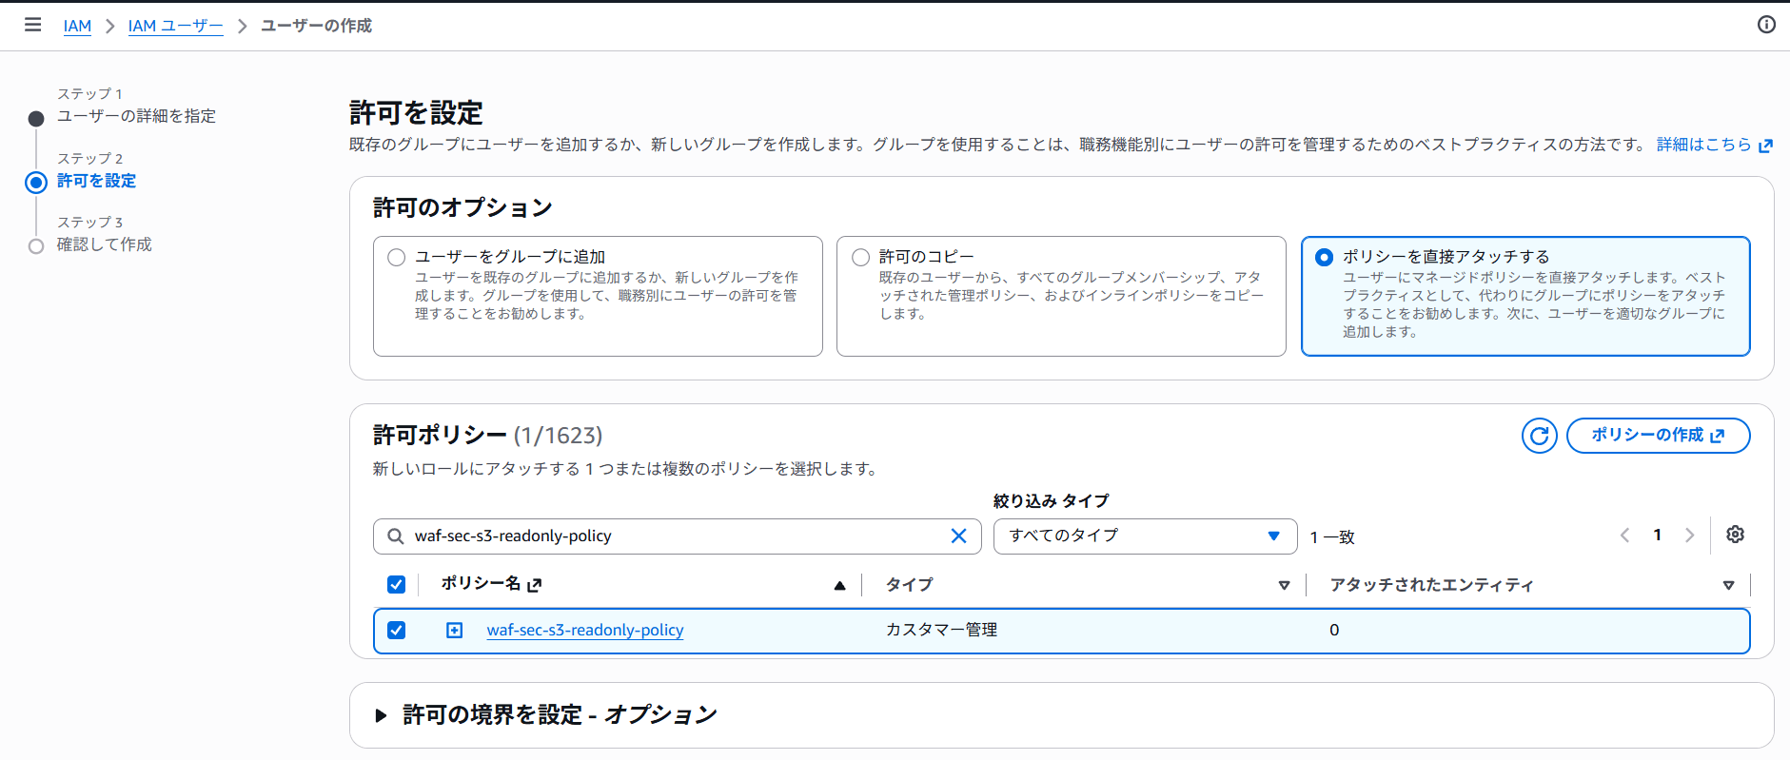1790x760 pixels.
Task: Select ポリシーを直接アタッチする option
Action: click(1324, 257)
